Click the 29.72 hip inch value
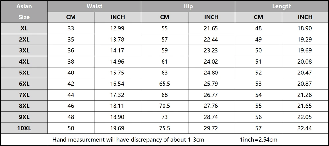This screenshot has width=329, height=146. [x=211, y=128]
